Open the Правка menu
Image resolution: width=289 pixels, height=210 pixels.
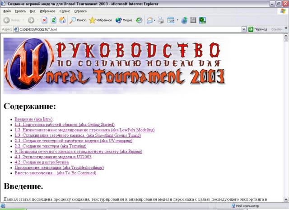click(x=20, y=11)
